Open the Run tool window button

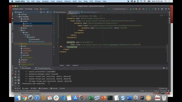[25, 88]
